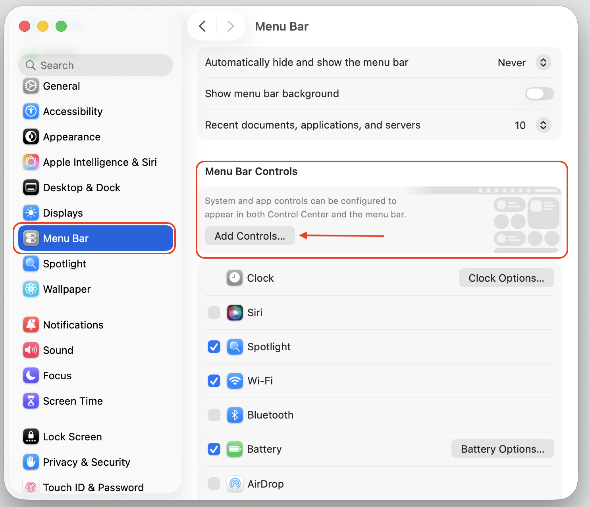
Task: Click the Spotlight icon in controls list
Action: pyautogui.click(x=235, y=347)
